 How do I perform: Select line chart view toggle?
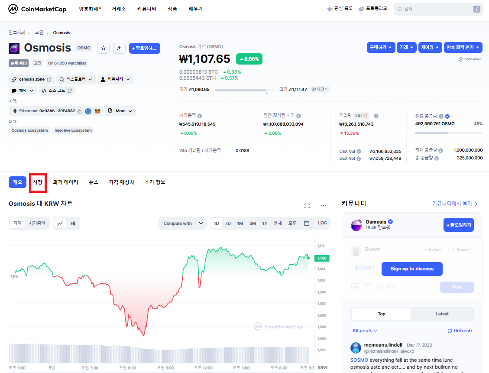click(61, 224)
